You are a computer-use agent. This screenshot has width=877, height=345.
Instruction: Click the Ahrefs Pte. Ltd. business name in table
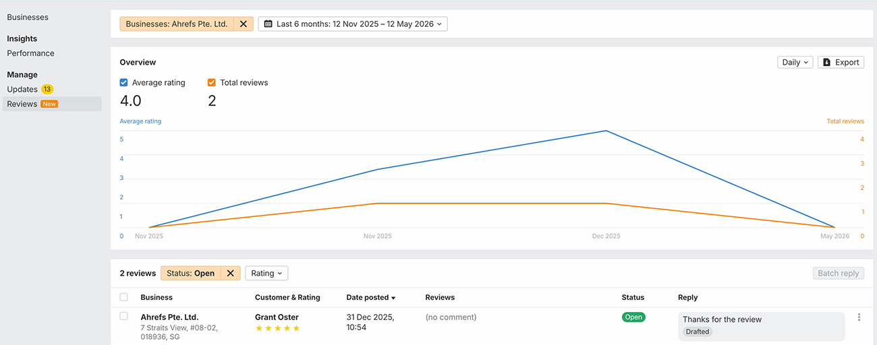pos(169,317)
